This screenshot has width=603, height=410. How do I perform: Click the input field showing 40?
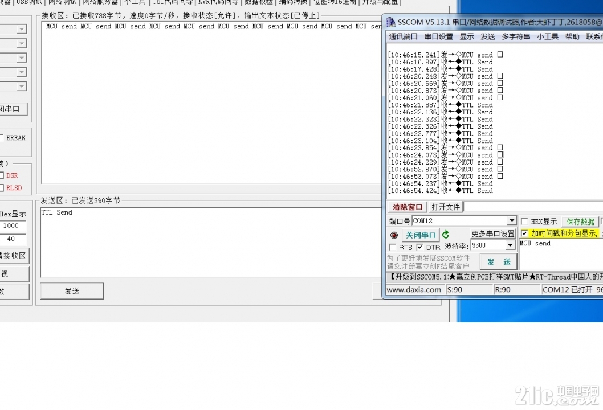(13, 239)
